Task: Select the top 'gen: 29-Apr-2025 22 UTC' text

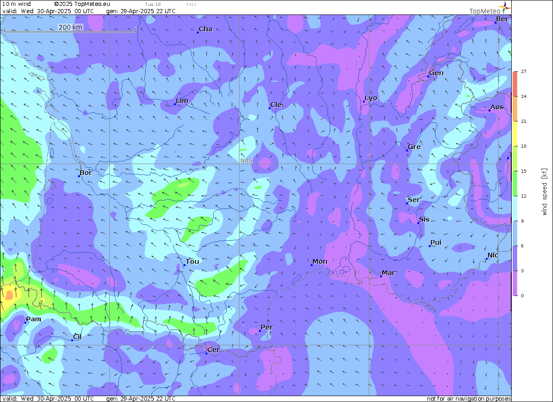Action: coord(141,11)
